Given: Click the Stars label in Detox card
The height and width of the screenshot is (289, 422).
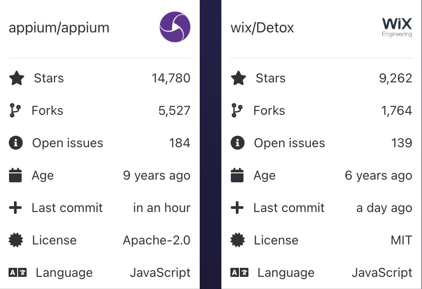Looking at the screenshot, I should click(271, 78).
